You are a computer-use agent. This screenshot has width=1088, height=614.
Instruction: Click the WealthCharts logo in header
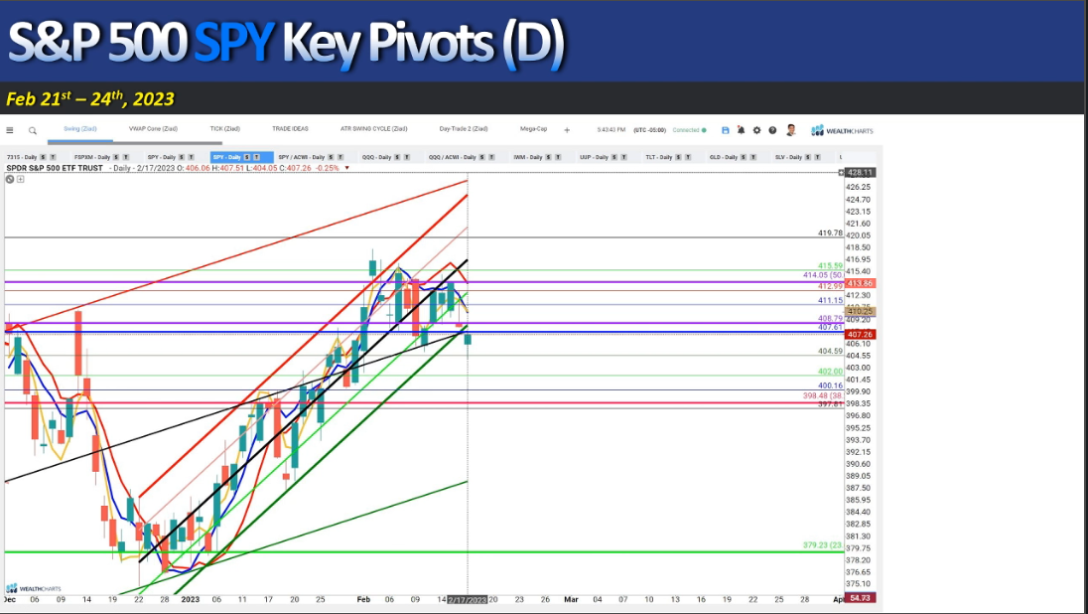click(842, 130)
